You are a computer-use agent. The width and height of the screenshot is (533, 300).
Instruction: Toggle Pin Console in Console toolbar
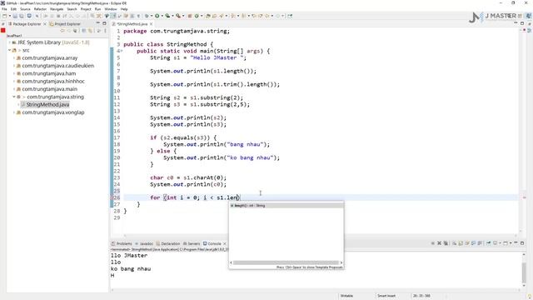[489, 243]
